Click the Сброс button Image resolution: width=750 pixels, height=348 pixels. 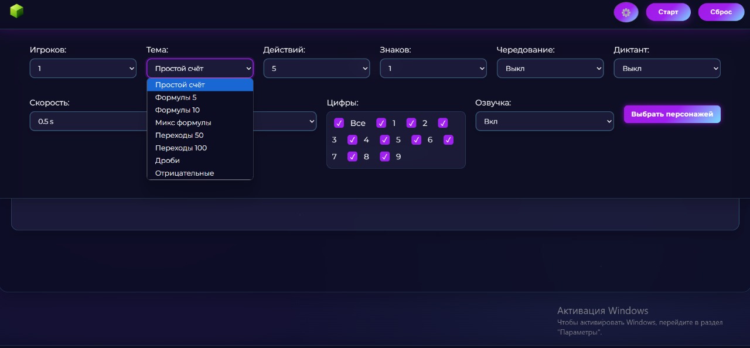(x=721, y=12)
